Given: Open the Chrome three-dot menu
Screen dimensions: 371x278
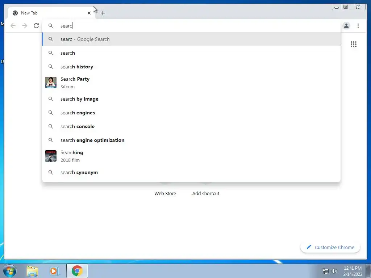Looking at the screenshot, I should pyautogui.click(x=358, y=26).
